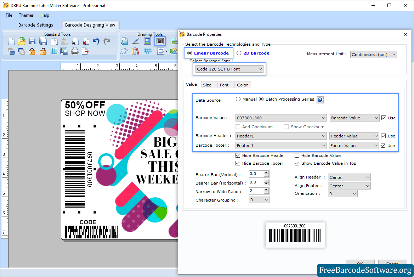414x277 pixels.
Task: Cut the selection with scissors icon
Action: pos(75,42)
